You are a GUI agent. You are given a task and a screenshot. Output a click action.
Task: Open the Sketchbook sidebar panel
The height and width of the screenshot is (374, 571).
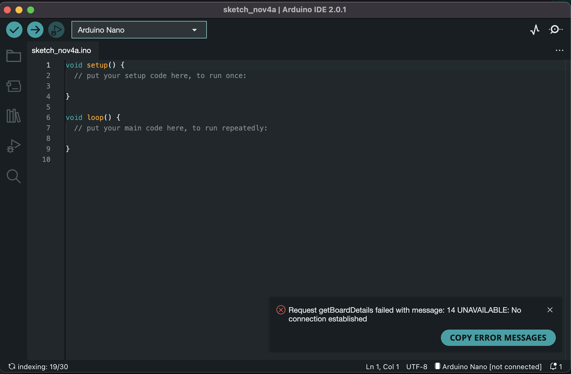click(x=13, y=56)
